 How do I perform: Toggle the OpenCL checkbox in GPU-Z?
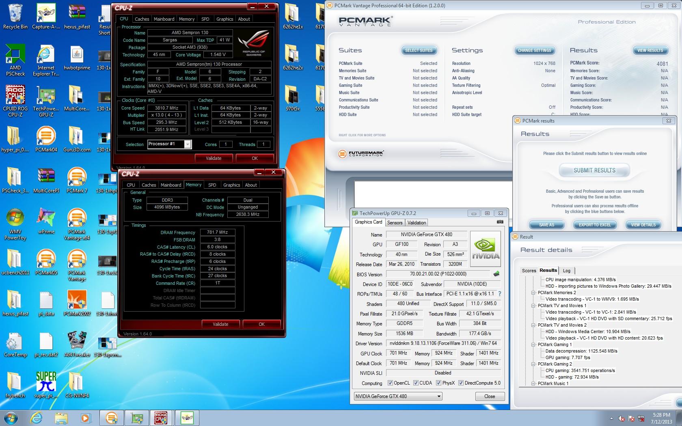tap(390, 383)
